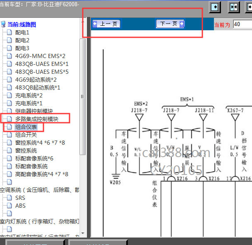Image resolution: width=252 pixels, height=245 pixels.
Task: Click the document icon beside 高配音像系统*4 *7 *8
Action: coord(10,175)
